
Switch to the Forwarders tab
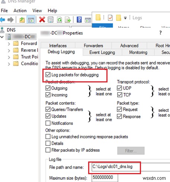click(93, 45)
